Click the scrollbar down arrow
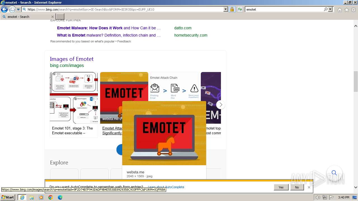This screenshot has height=201, width=358. (x=356, y=187)
